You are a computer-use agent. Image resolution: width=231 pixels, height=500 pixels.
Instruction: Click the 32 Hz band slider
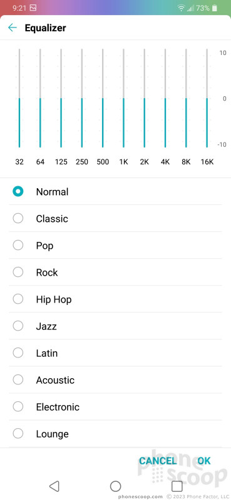[19, 98]
